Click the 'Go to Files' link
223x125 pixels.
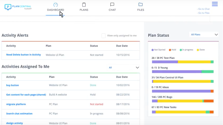(204, 13)
